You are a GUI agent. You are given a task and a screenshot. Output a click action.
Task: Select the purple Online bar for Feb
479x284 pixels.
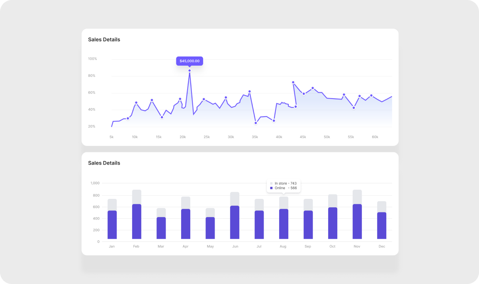[137, 222]
